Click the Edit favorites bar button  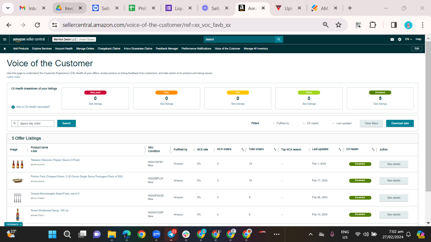click(x=417, y=49)
